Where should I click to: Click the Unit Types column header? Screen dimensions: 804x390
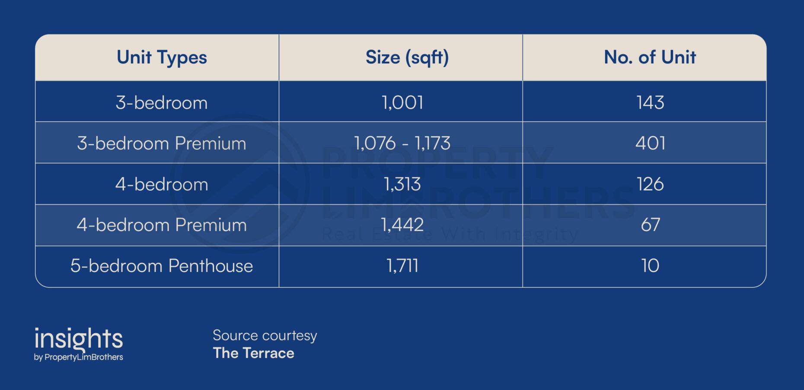pos(162,57)
